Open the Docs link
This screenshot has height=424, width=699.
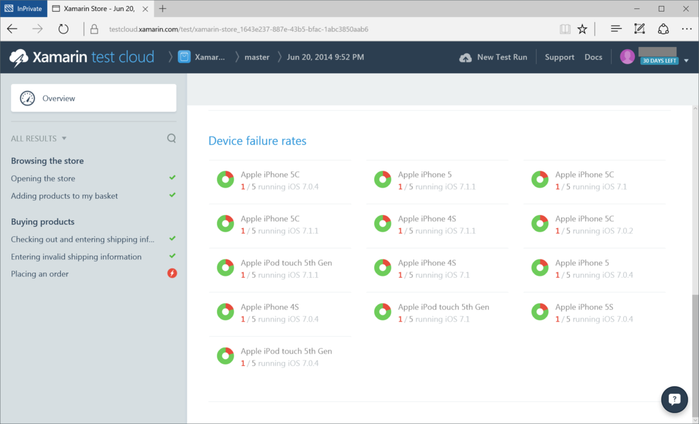[593, 57]
